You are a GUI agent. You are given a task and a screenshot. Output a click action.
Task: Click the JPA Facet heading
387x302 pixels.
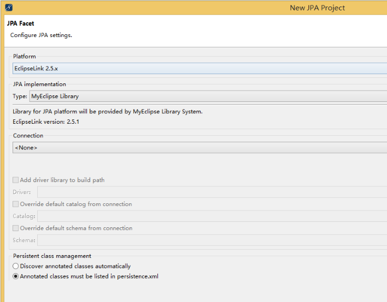(20, 23)
